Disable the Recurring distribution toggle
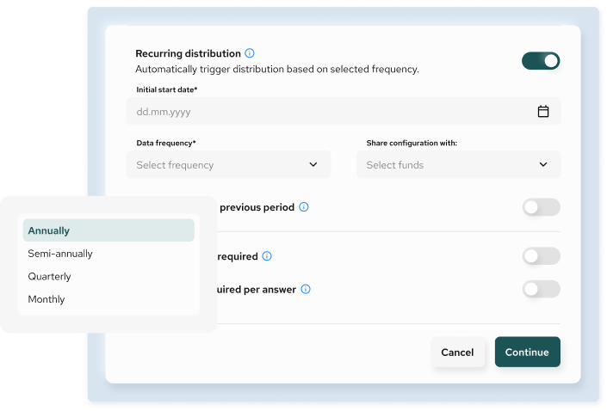607x411 pixels. coord(541,60)
